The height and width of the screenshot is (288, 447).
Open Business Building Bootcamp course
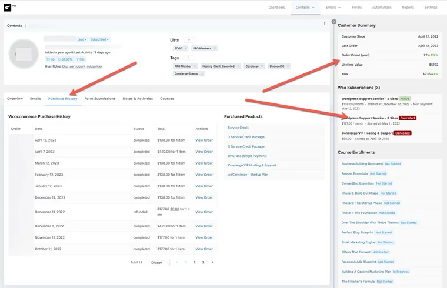click(362, 164)
